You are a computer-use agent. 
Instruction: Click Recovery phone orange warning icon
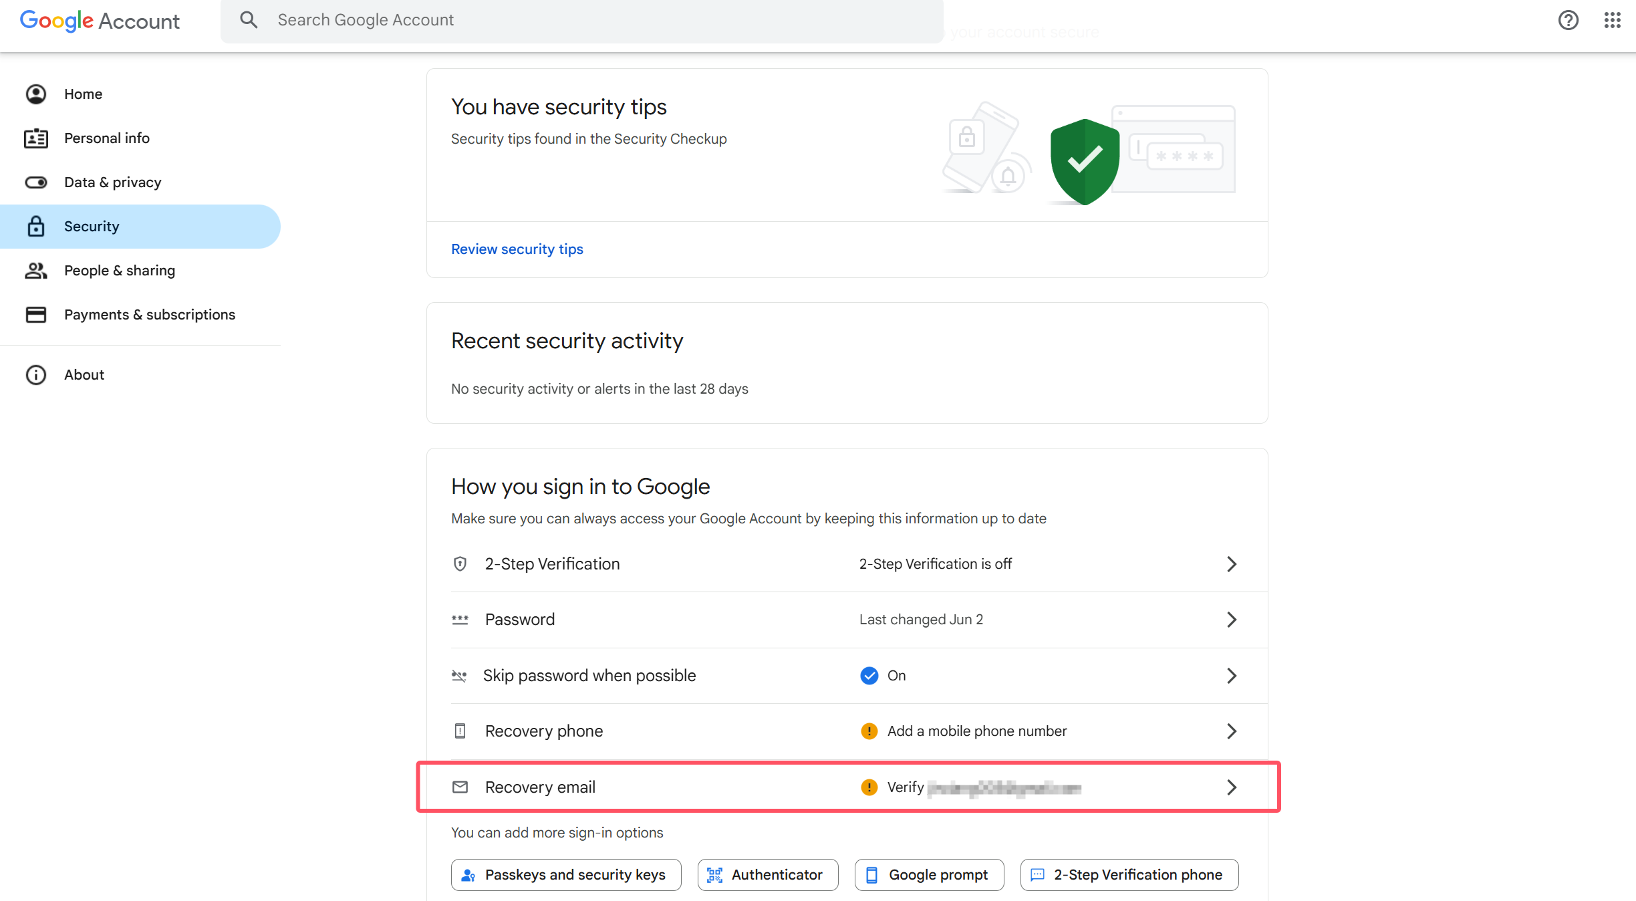[x=869, y=731]
